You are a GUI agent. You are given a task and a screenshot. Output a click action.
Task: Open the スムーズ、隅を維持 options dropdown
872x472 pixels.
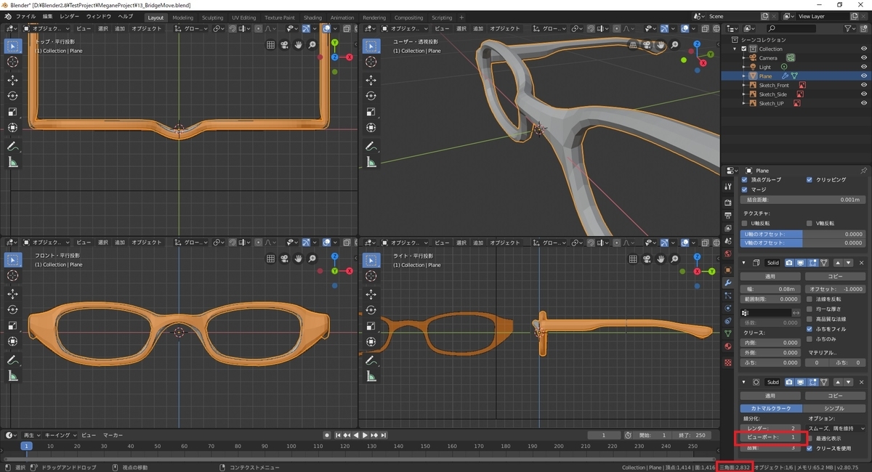click(x=836, y=428)
